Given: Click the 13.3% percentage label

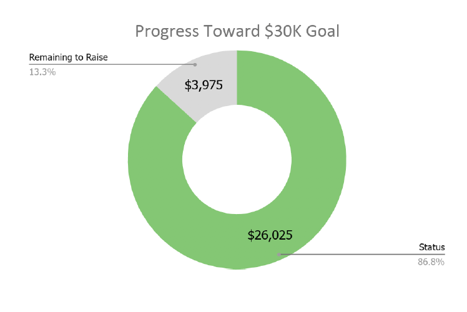Looking at the screenshot, I should click(42, 72).
